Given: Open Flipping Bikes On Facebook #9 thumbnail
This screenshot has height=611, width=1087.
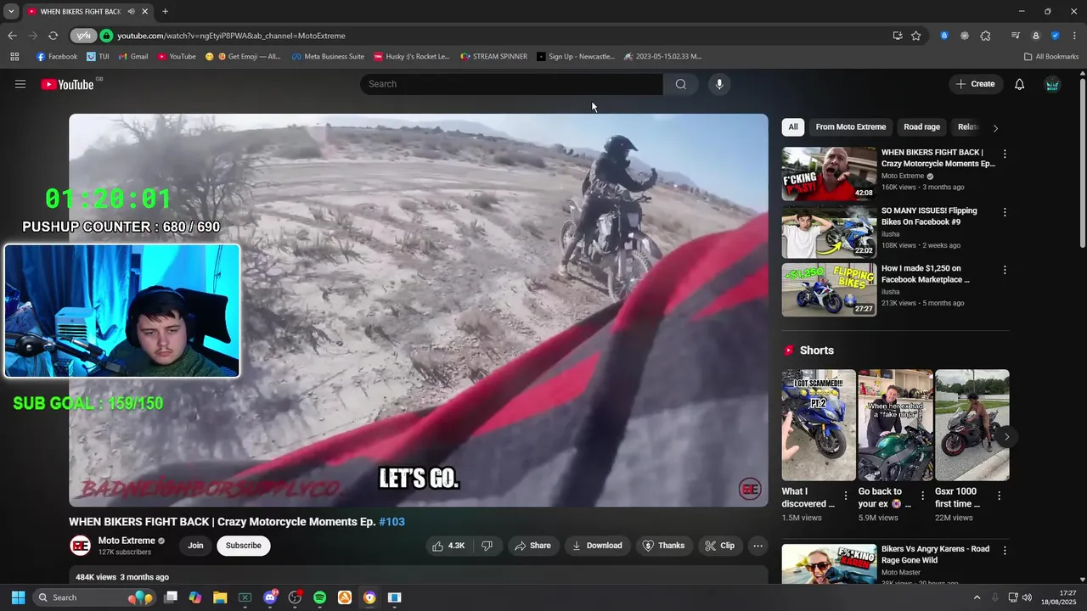Looking at the screenshot, I should pyautogui.click(x=829, y=232).
